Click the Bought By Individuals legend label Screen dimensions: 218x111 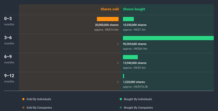click(x=138, y=99)
